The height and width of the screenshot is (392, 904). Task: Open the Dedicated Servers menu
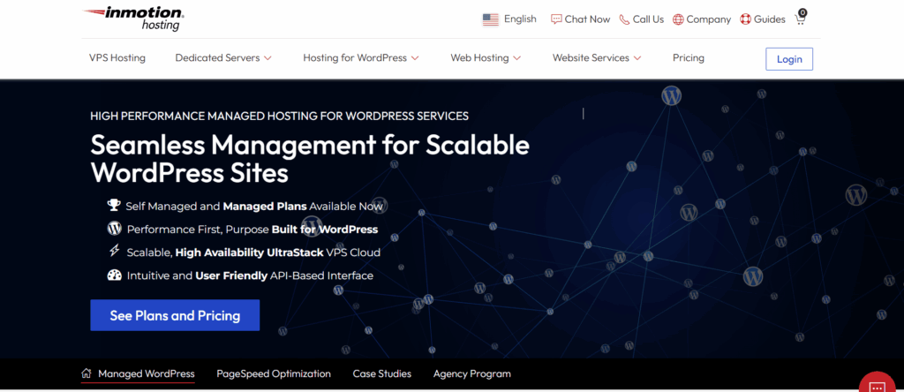[x=217, y=57]
